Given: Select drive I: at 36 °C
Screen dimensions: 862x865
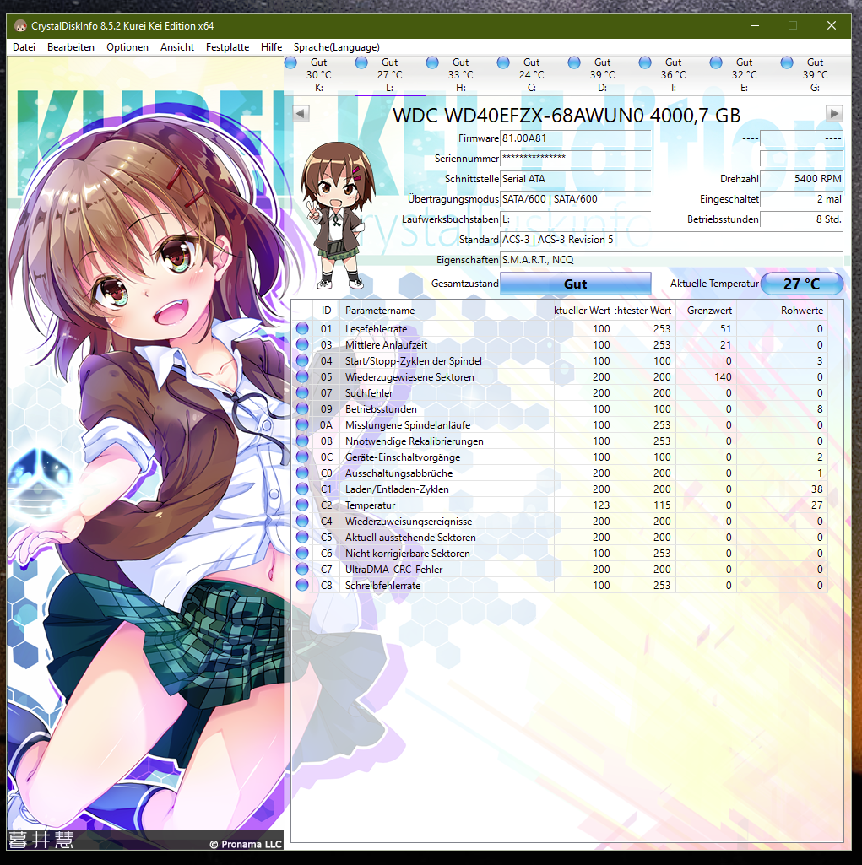Looking at the screenshot, I should click(673, 75).
